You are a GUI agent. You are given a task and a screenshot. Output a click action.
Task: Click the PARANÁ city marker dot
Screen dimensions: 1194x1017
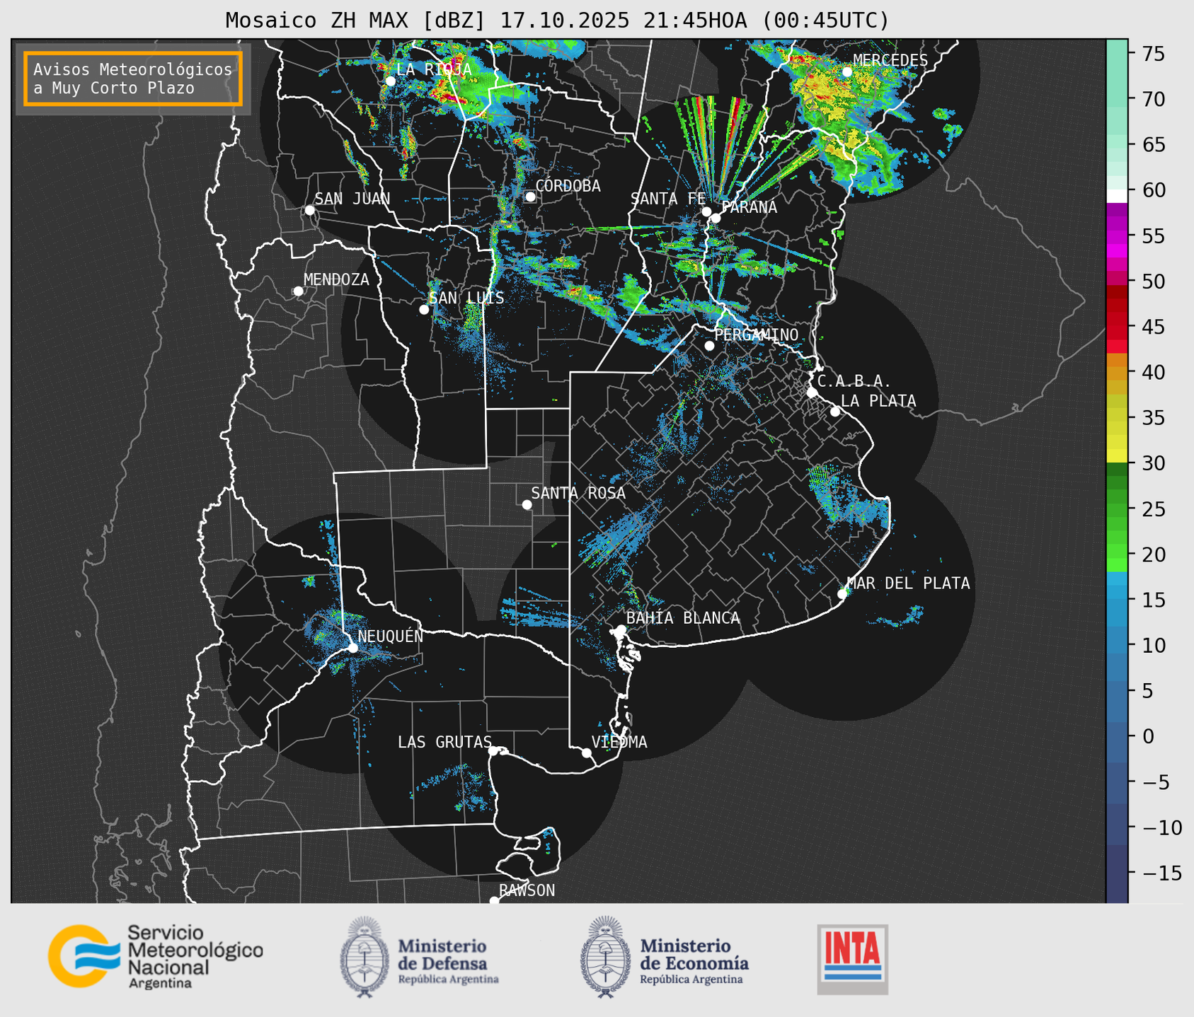(x=716, y=218)
